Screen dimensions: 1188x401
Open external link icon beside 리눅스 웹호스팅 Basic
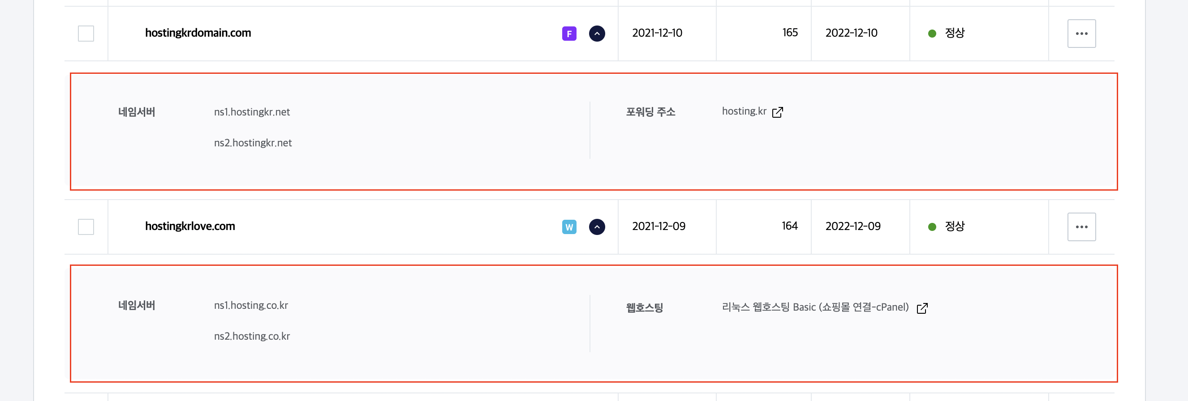pyautogui.click(x=922, y=308)
